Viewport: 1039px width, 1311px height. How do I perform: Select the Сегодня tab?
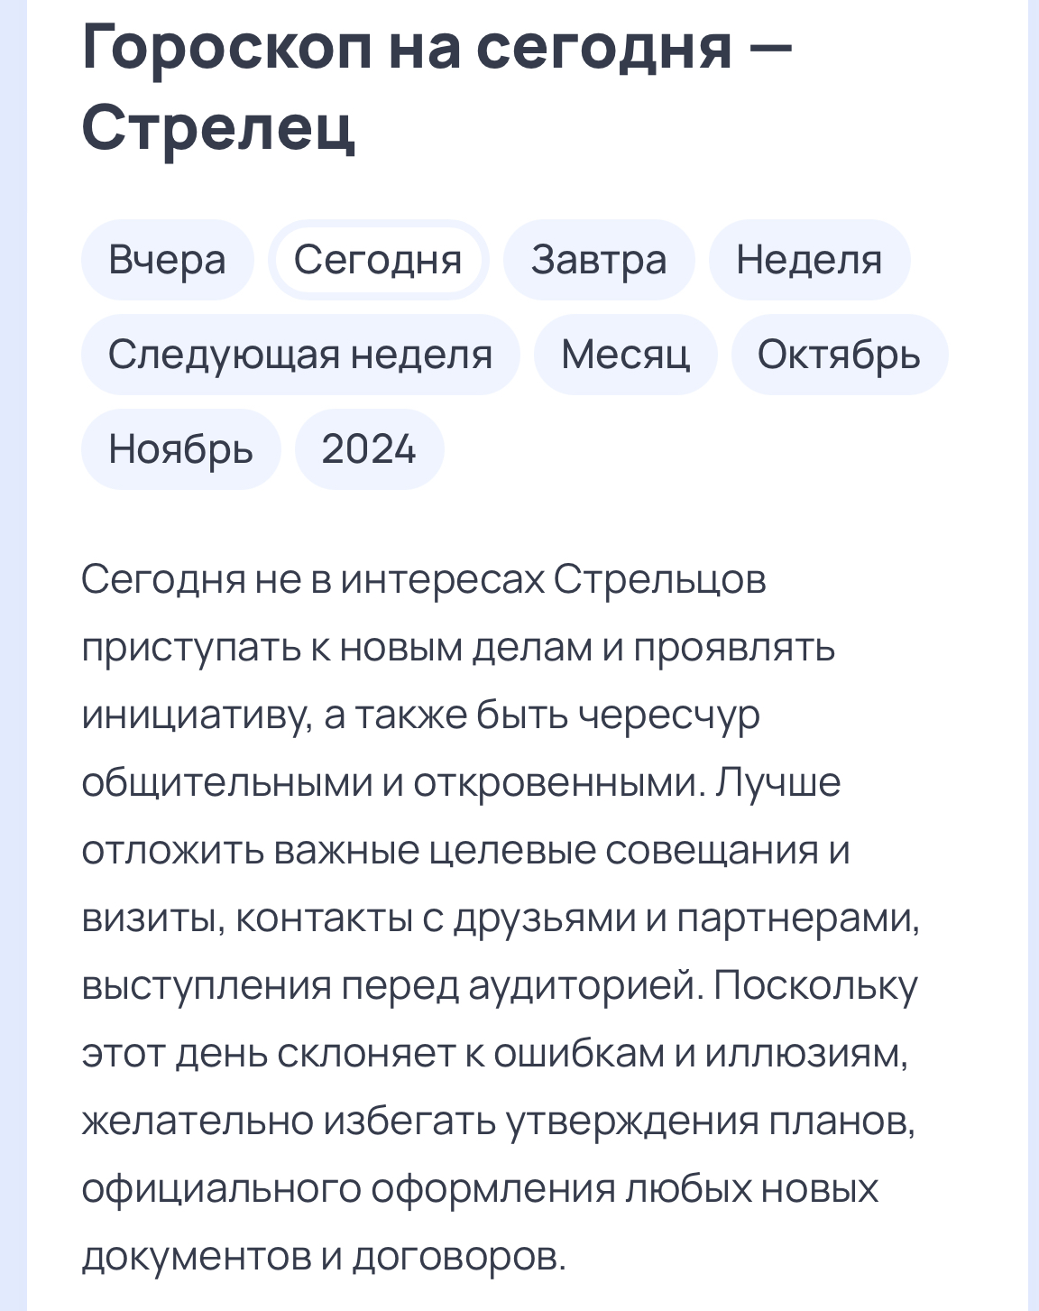(378, 261)
